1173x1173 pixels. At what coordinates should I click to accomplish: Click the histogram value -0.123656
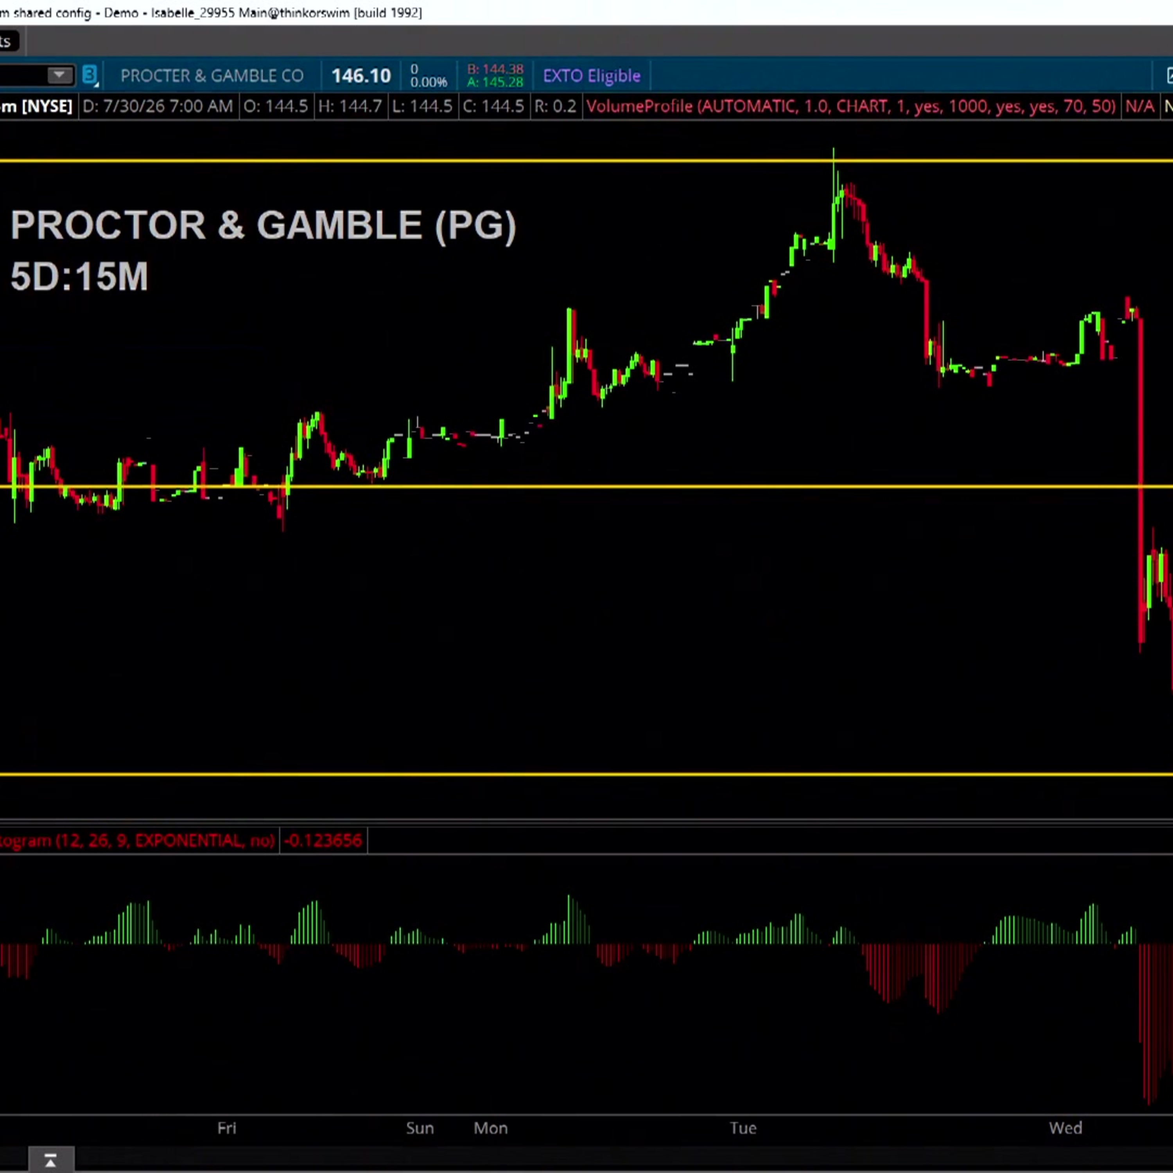point(323,841)
